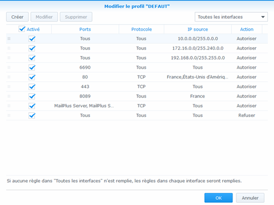The height and width of the screenshot is (205, 274).
Task: Click drag handle of the 443 rule
Action: 9,86
